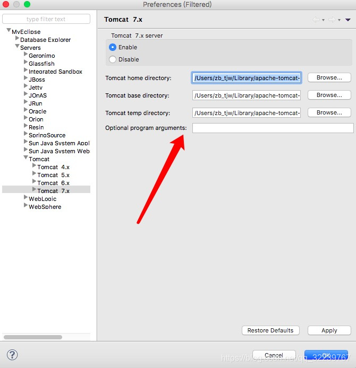
Task: Open the help question mark icon
Action: click(x=12, y=355)
